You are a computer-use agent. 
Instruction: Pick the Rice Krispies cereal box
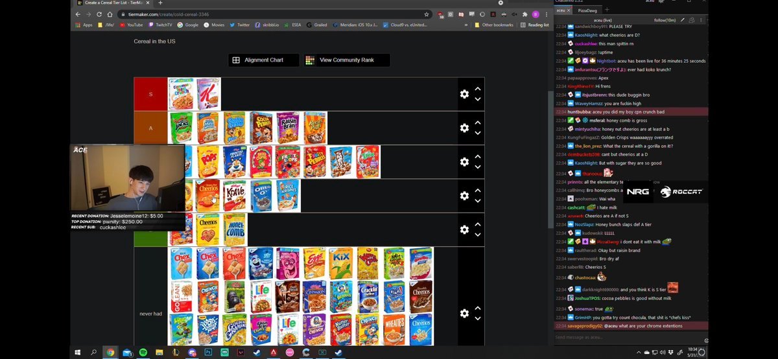click(x=287, y=196)
